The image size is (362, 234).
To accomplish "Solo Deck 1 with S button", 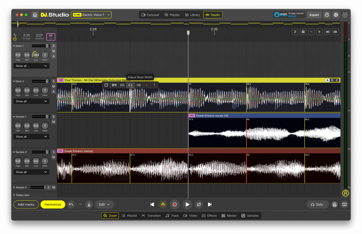I will pyautogui.click(x=54, y=46).
